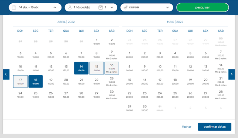Viewport: 238px width, 138px height.
Task: Open the CUPOM dropdown arrow
Action: 167,7
